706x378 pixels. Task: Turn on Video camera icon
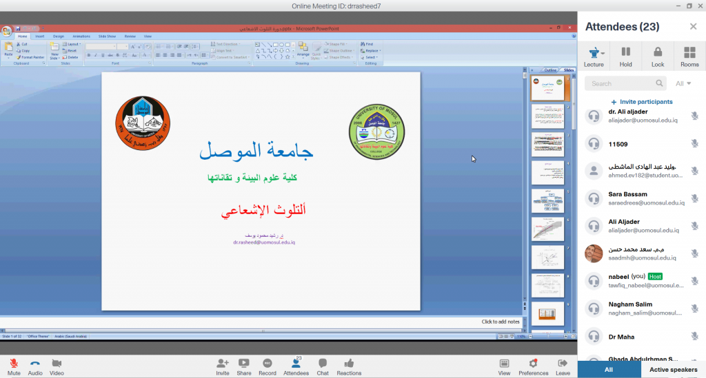pos(57,364)
